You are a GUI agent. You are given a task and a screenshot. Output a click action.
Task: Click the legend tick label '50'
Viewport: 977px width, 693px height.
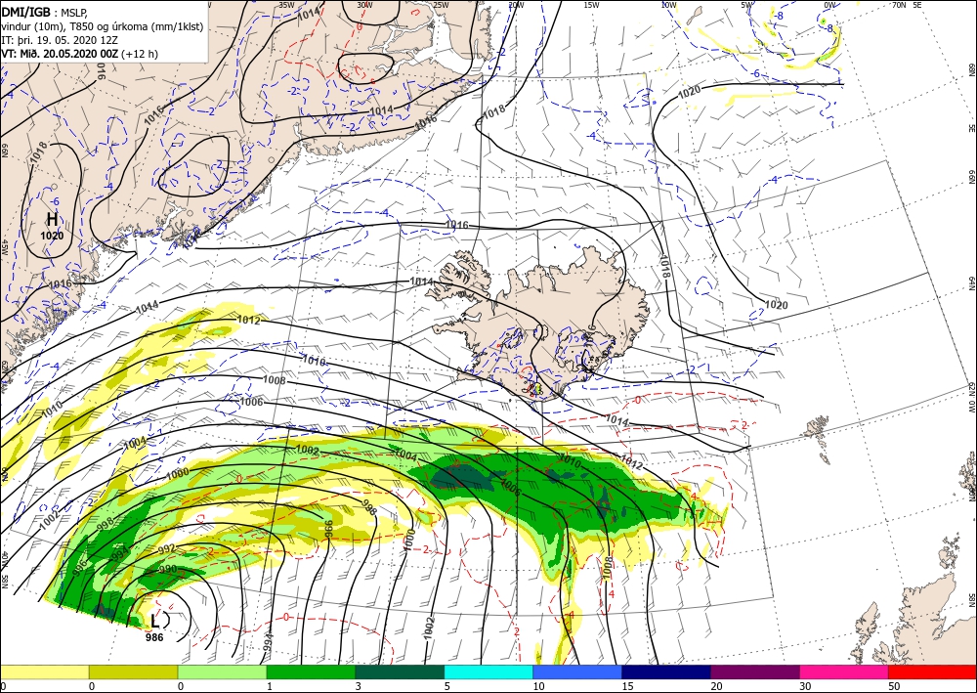894,686
